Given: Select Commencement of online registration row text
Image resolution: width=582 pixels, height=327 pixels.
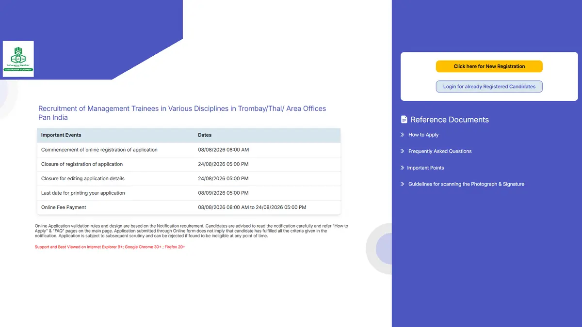Looking at the screenshot, I should point(99,150).
